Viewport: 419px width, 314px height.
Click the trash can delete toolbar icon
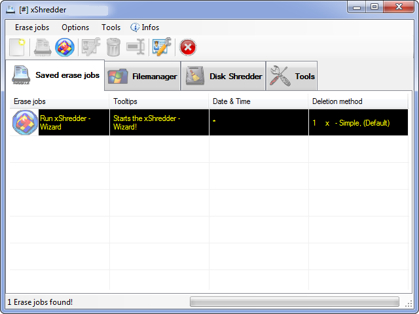[x=113, y=47]
